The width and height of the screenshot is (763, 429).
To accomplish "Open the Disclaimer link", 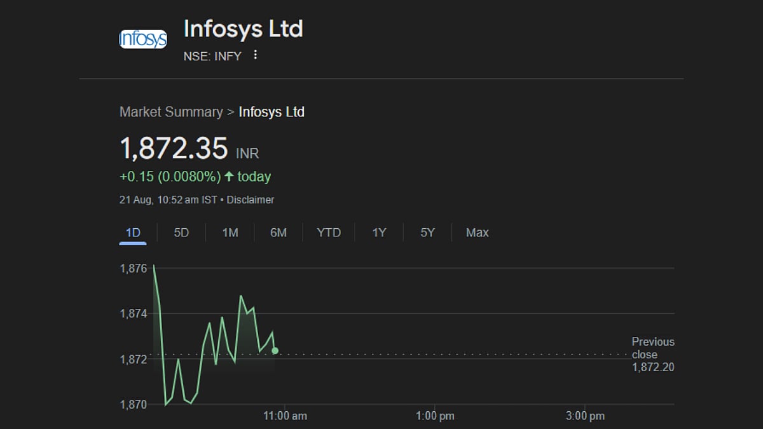I will pyautogui.click(x=251, y=200).
